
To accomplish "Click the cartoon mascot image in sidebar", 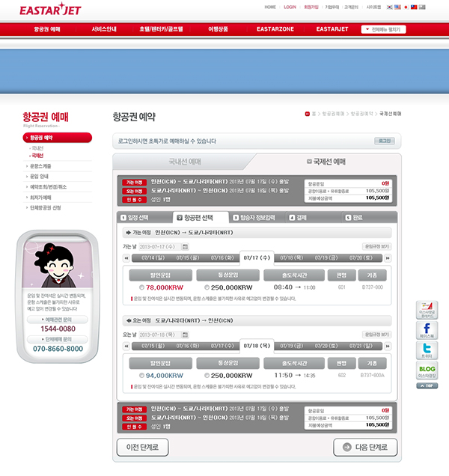I will (x=58, y=263).
